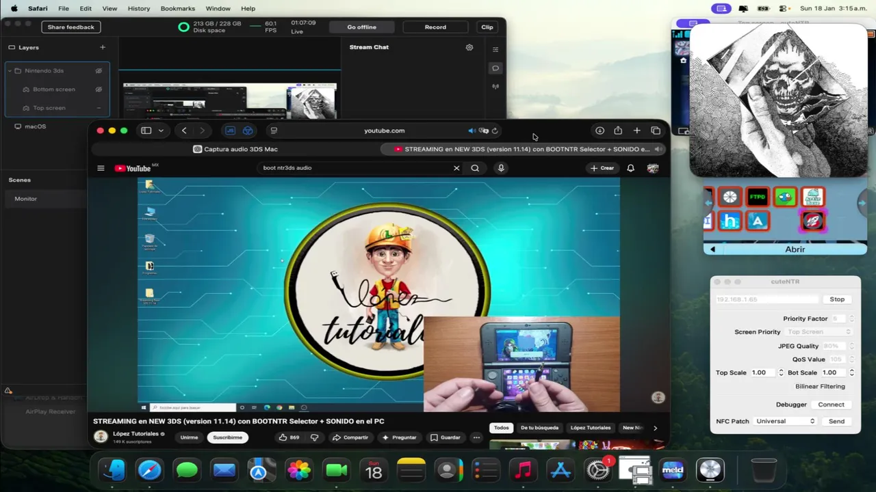The height and width of the screenshot is (492, 876).
Task: Adjust the Top Scale stepper
Action: coord(781,372)
